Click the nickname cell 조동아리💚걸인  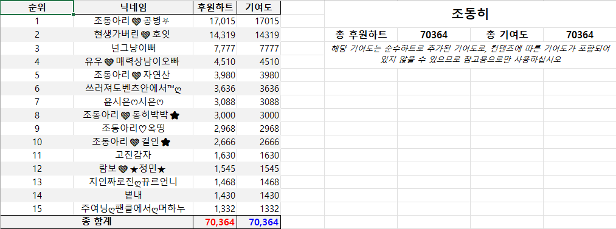point(133,142)
